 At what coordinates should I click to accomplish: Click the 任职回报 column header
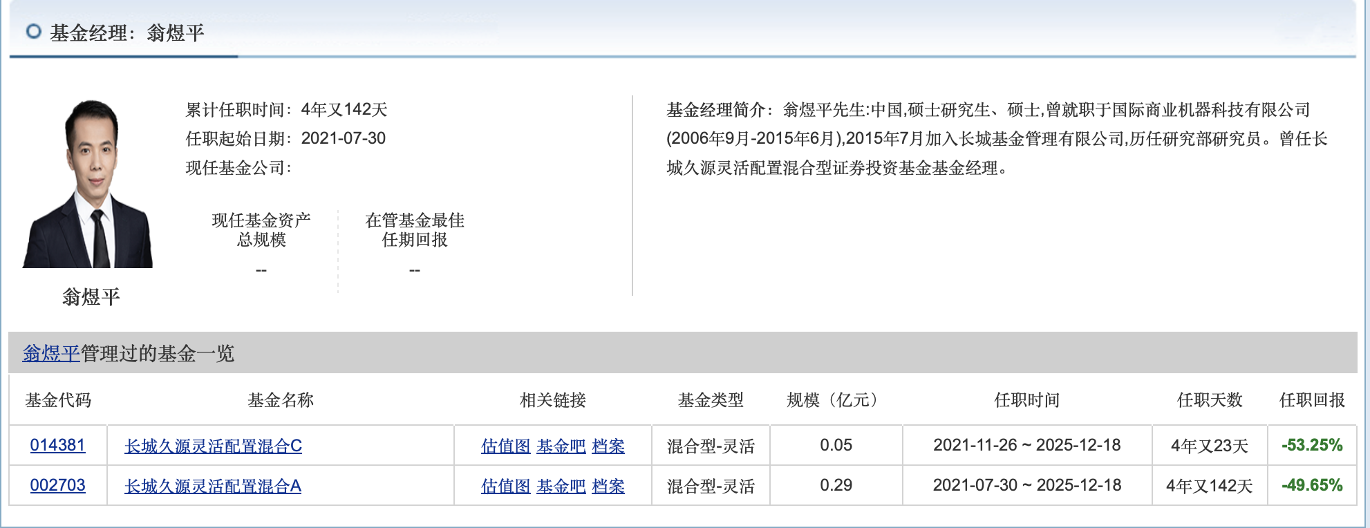(x=1311, y=400)
